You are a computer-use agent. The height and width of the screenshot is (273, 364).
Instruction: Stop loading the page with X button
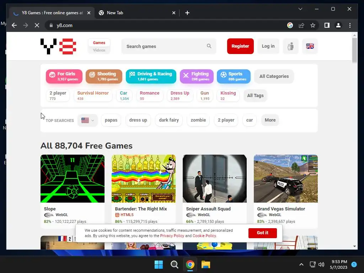(x=37, y=25)
